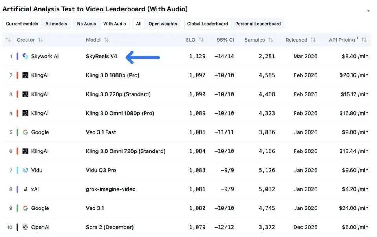Click KlingAI logo beside Kling 3.0 1080p (Pro)
The image size is (377, 237).
tap(25, 75)
